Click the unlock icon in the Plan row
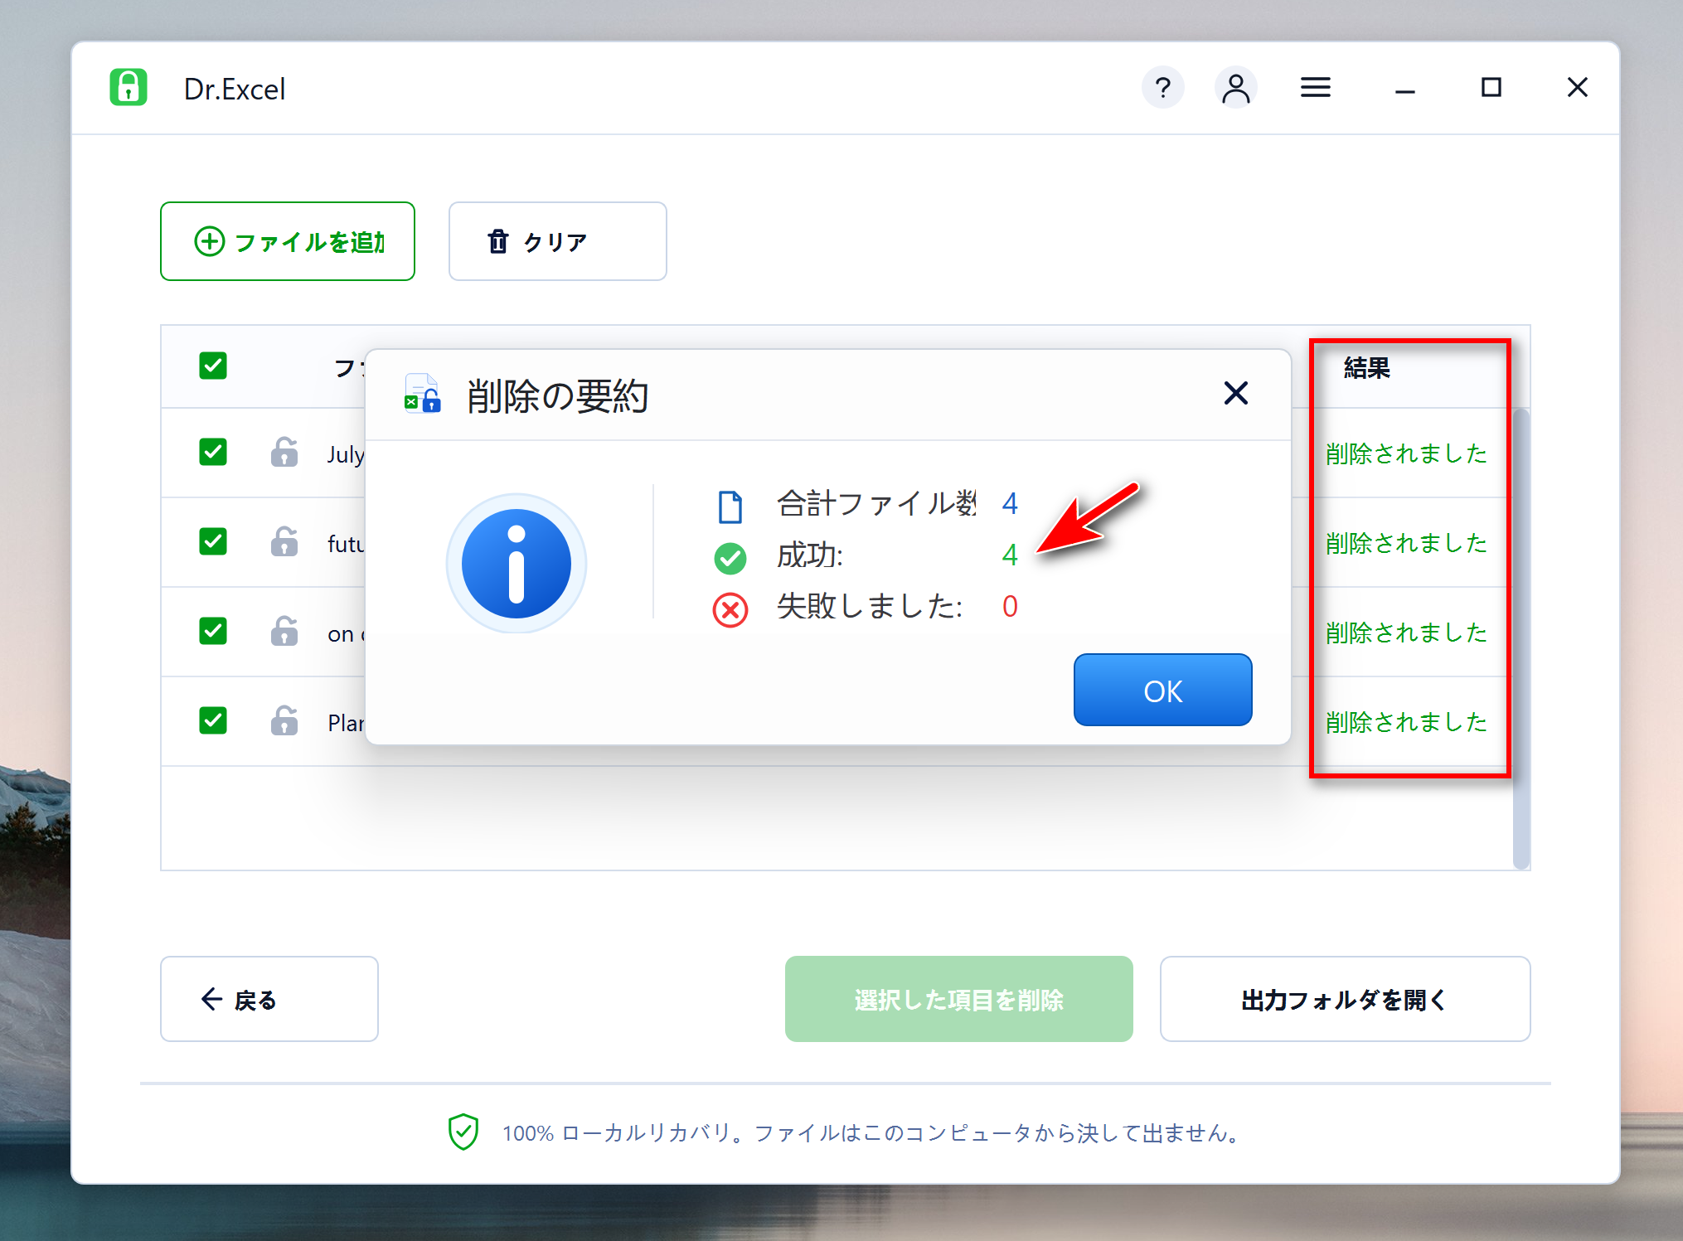 (x=284, y=720)
